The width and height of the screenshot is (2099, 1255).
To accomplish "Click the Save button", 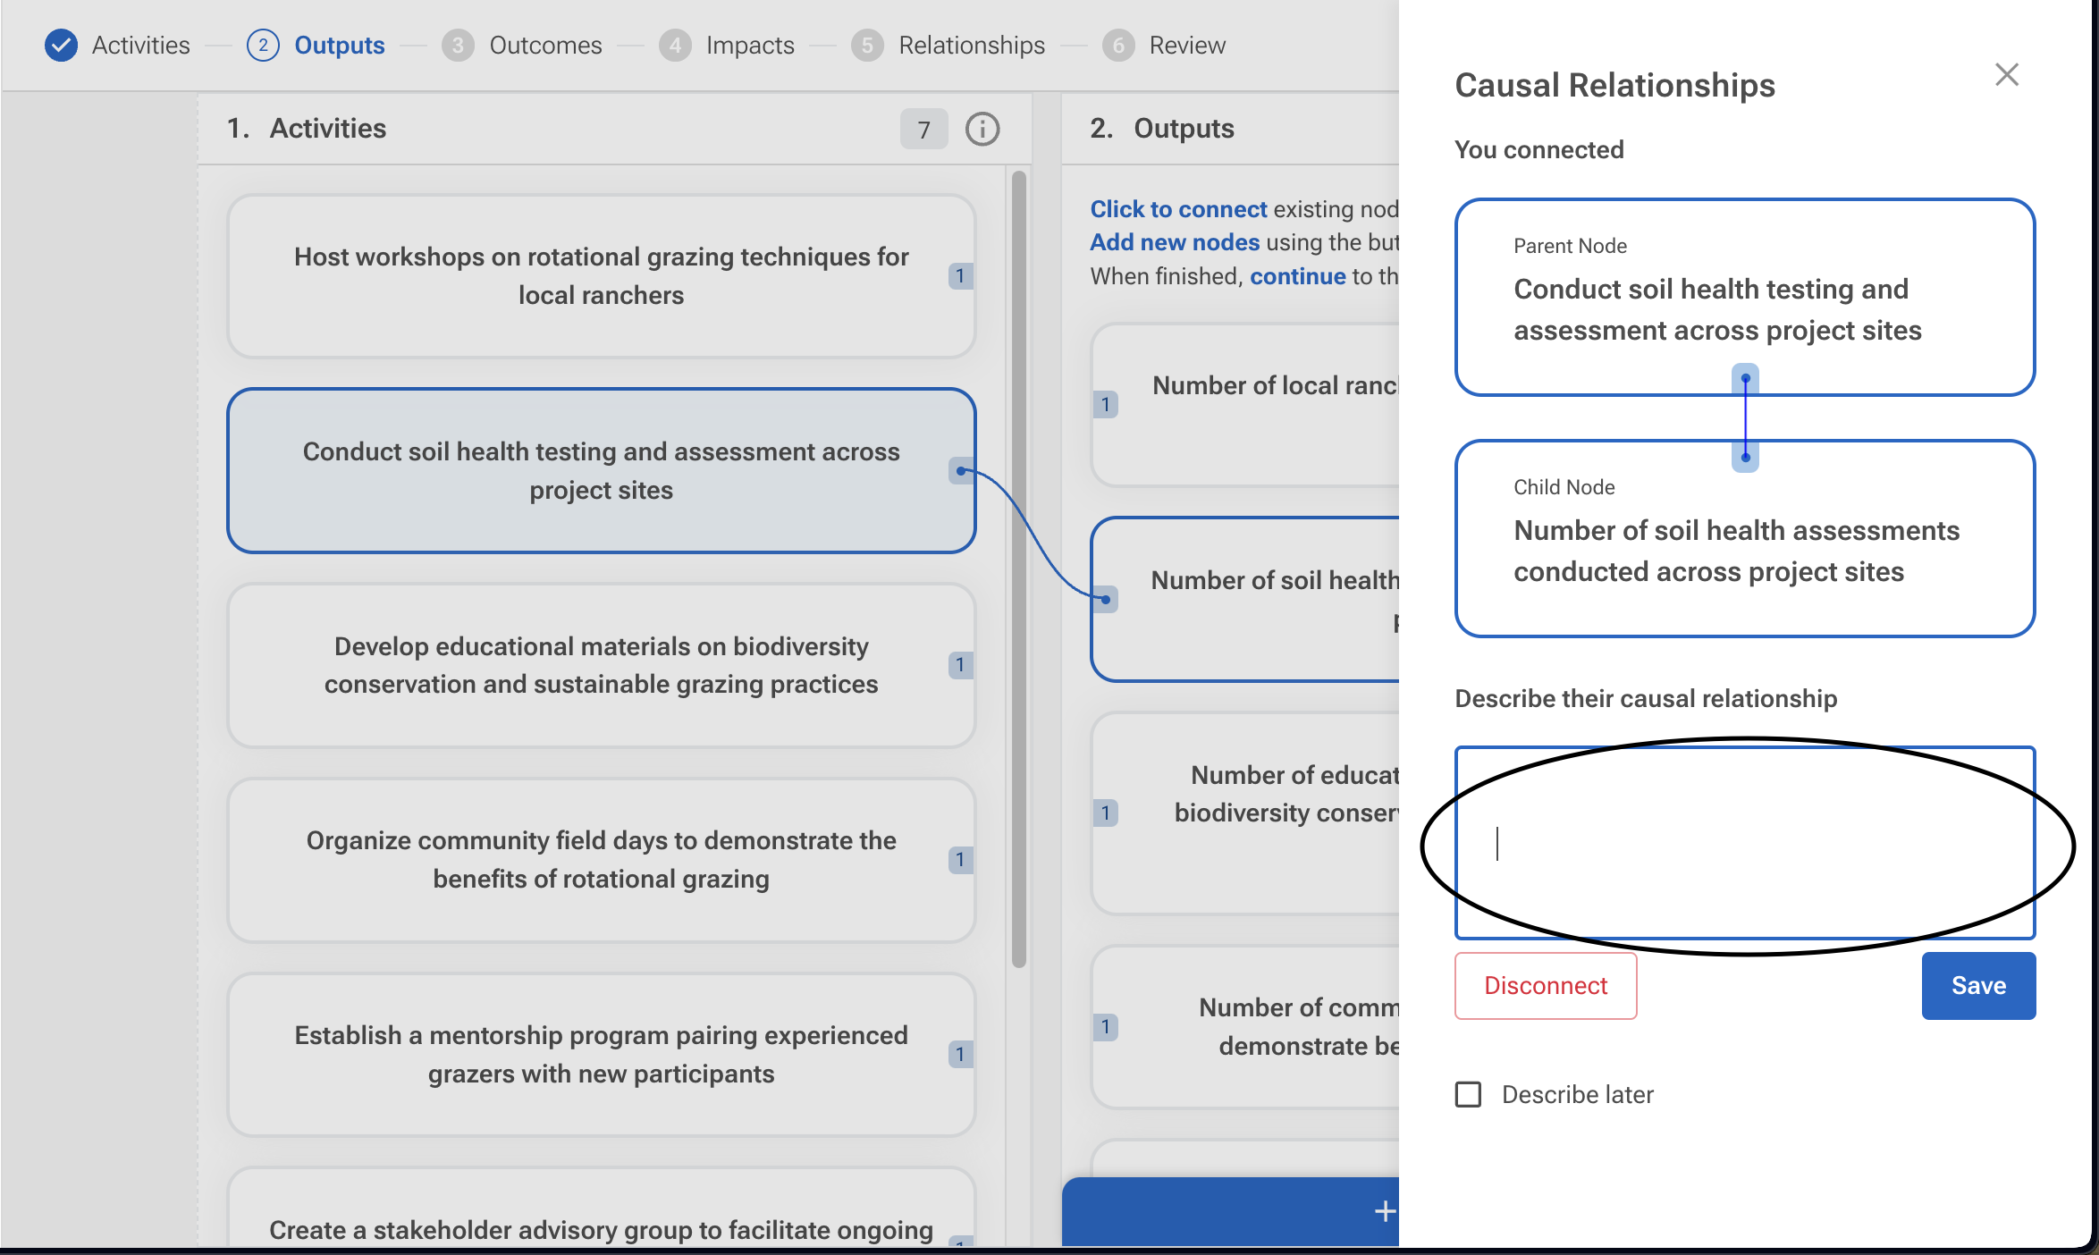I will pyautogui.click(x=1978, y=986).
